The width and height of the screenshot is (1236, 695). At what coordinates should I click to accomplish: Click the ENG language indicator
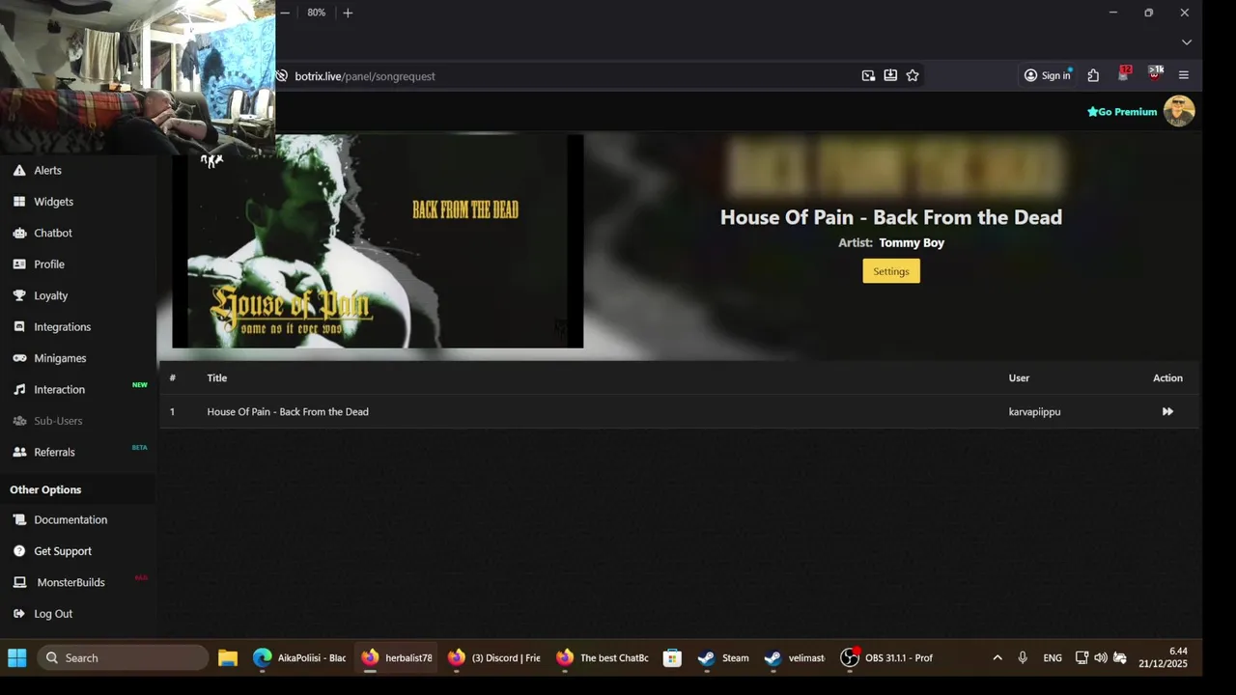coord(1053,657)
